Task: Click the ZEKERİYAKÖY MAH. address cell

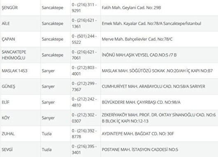Action: pyautogui.click(x=159, y=118)
